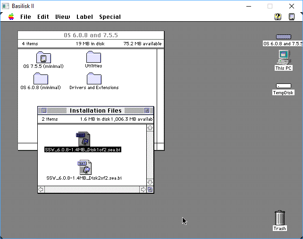Select the OS 6.0.8 (minimal) folder icon
The height and width of the screenshot is (239, 303).
click(41, 78)
